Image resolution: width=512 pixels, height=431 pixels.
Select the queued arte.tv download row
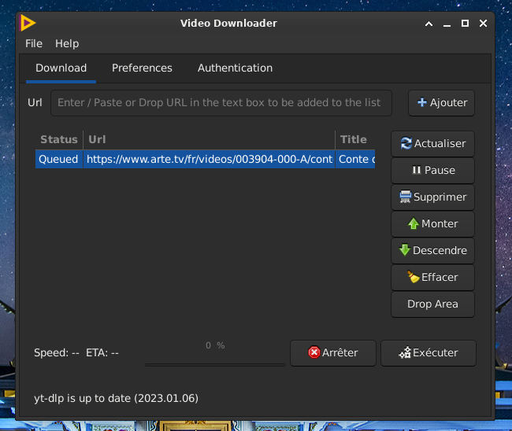click(x=205, y=159)
